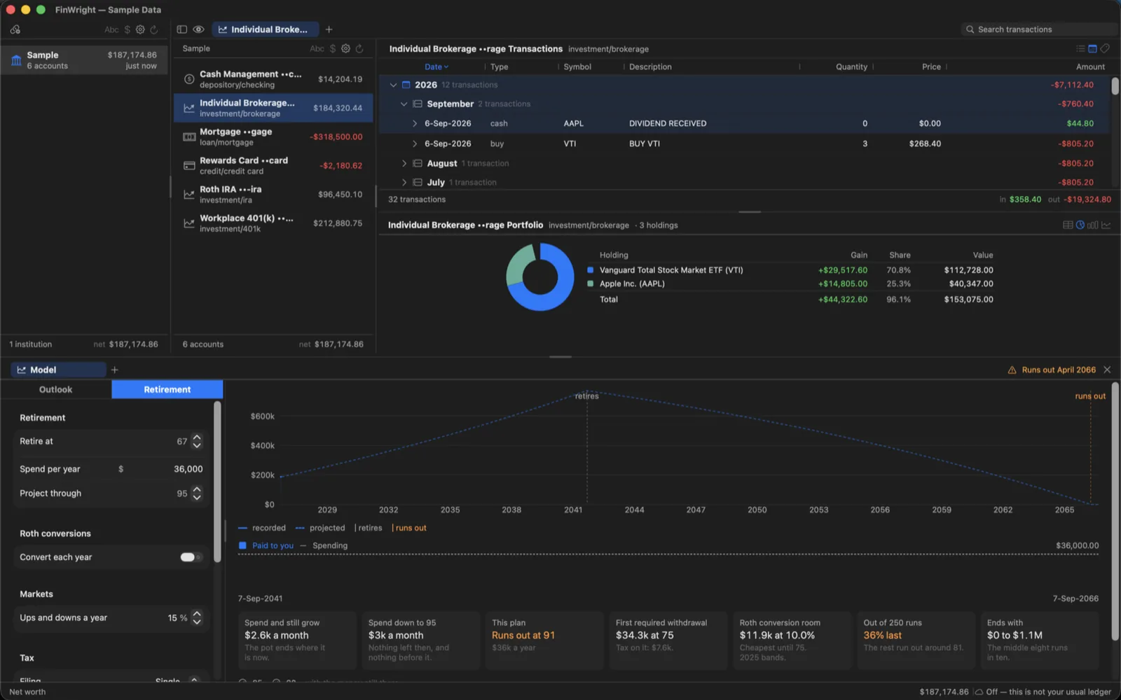The height and width of the screenshot is (700, 1121).
Task: Collapse the September transactions group
Action: pyautogui.click(x=404, y=104)
